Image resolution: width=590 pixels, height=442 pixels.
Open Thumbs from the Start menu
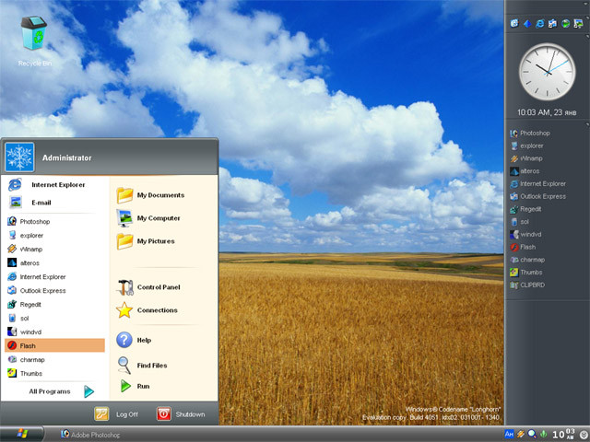pos(25,374)
